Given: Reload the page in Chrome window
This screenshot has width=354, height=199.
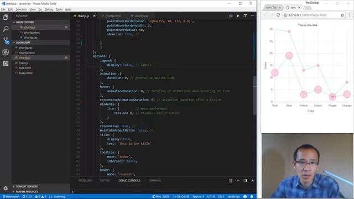Looking at the screenshot, I should pyautogui.click(x=278, y=15).
